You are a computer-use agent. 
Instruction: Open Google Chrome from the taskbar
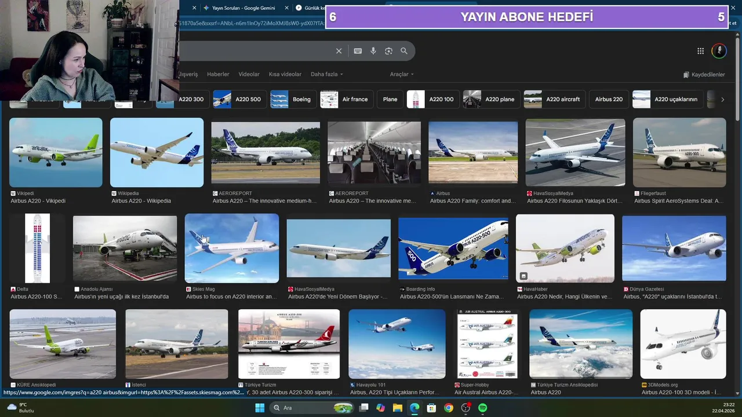(448, 408)
